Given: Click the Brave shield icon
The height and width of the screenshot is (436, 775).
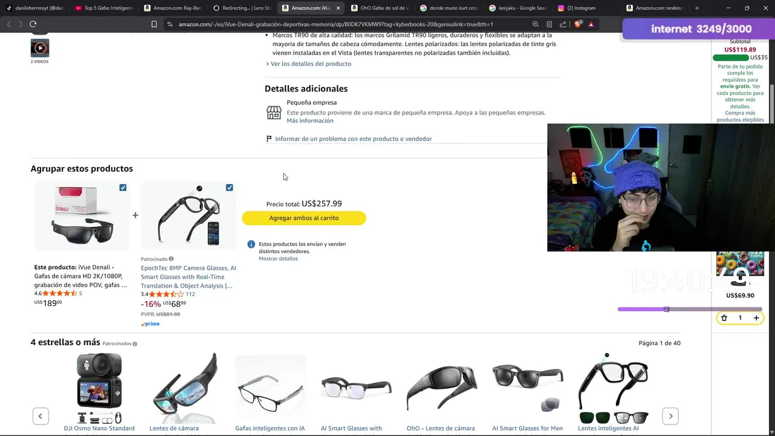Looking at the screenshot, I should [578, 24].
